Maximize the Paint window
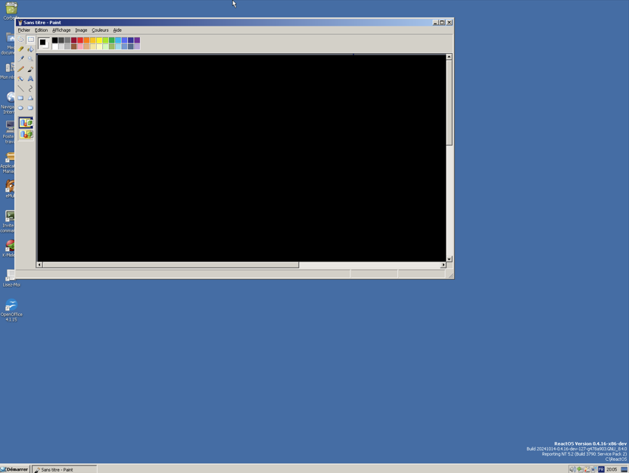Image resolution: width=629 pixels, height=473 pixels. coord(442,23)
